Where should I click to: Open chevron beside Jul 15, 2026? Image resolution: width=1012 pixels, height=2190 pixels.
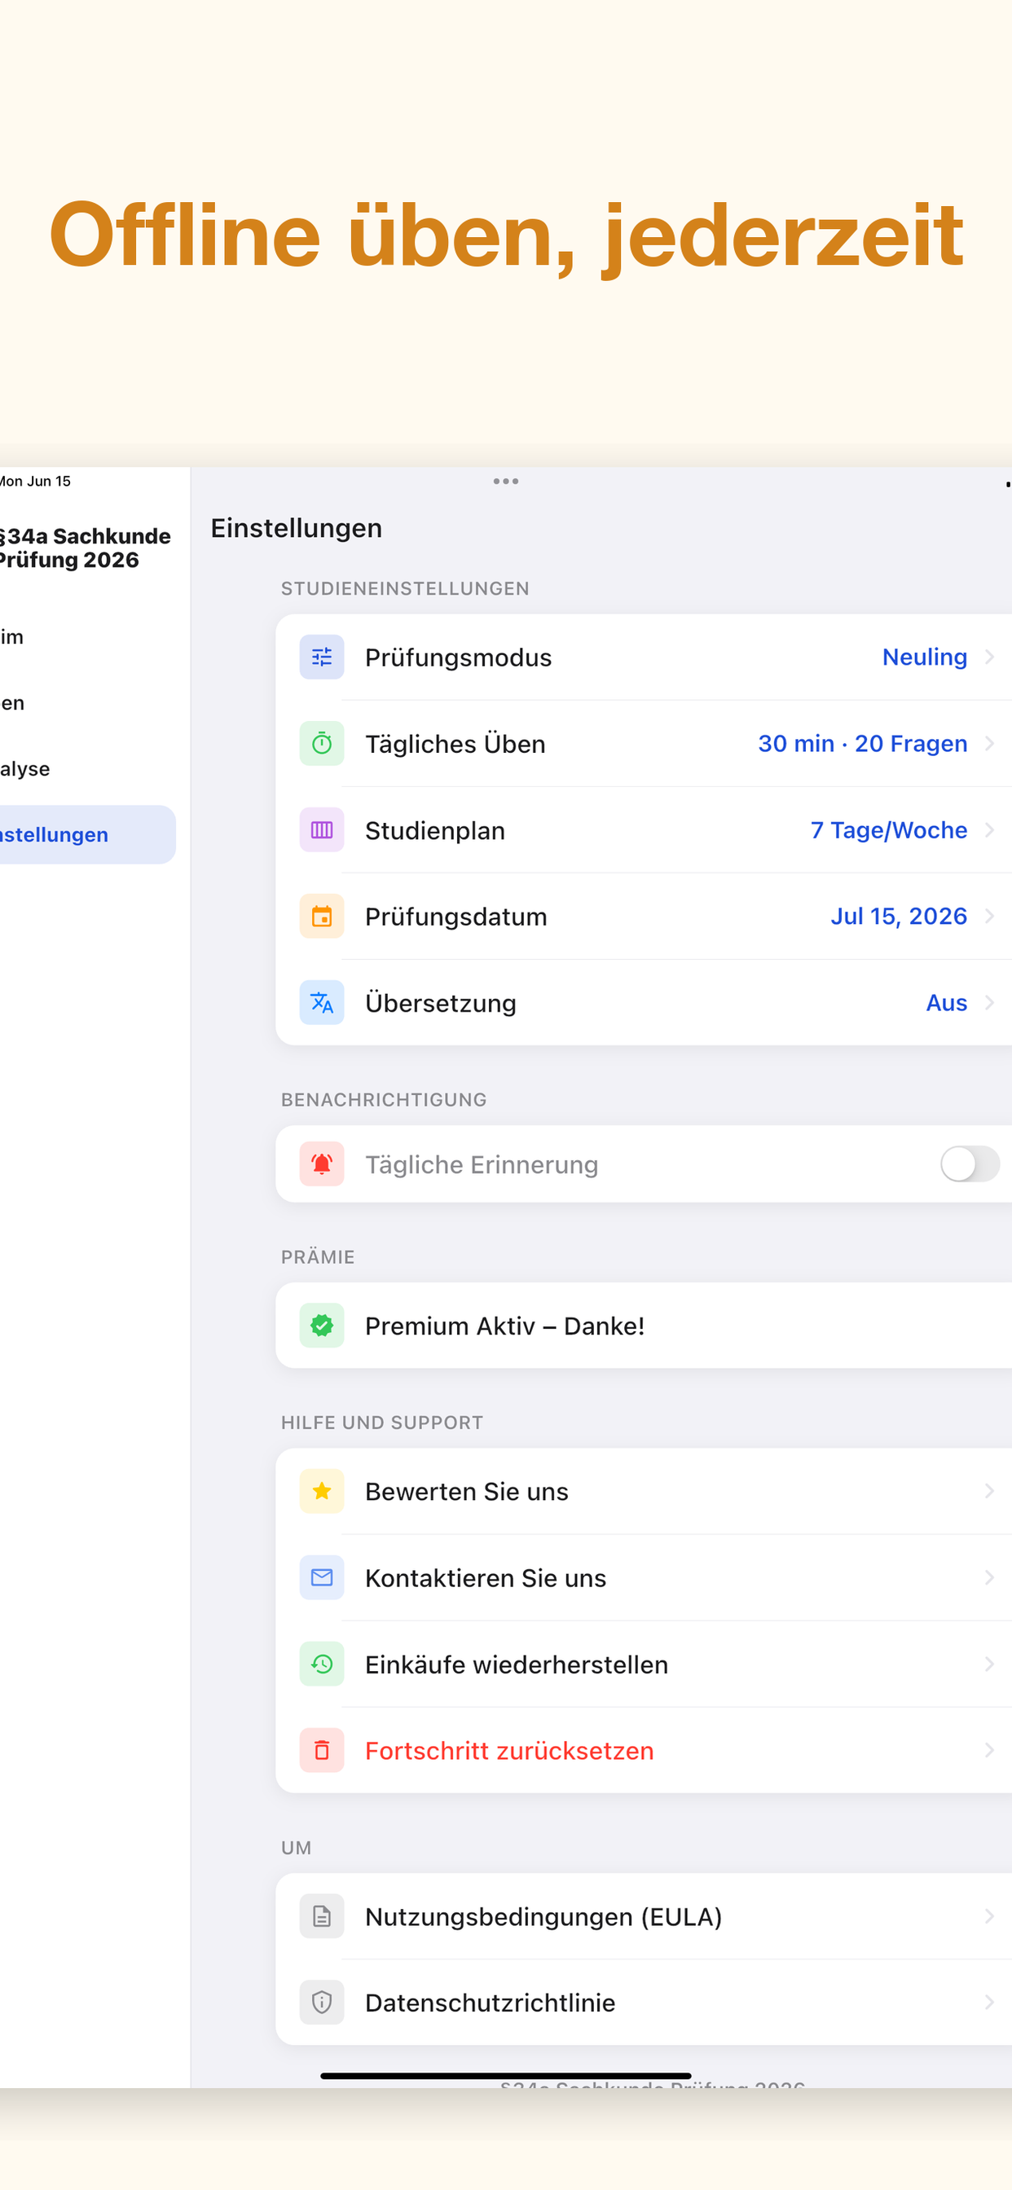989,917
